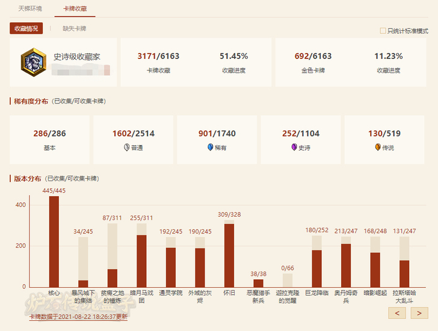Click the 51.45% collection progress value

point(234,56)
